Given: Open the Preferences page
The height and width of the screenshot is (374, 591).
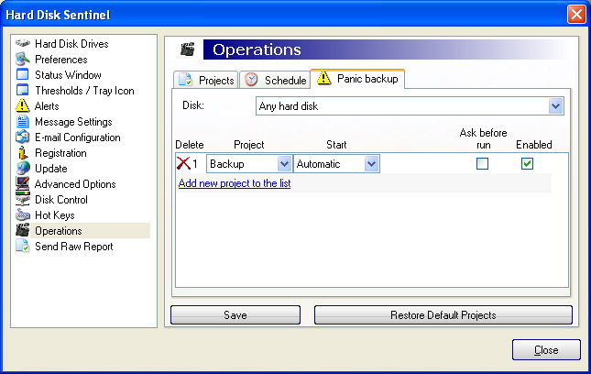Looking at the screenshot, I should (x=61, y=60).
